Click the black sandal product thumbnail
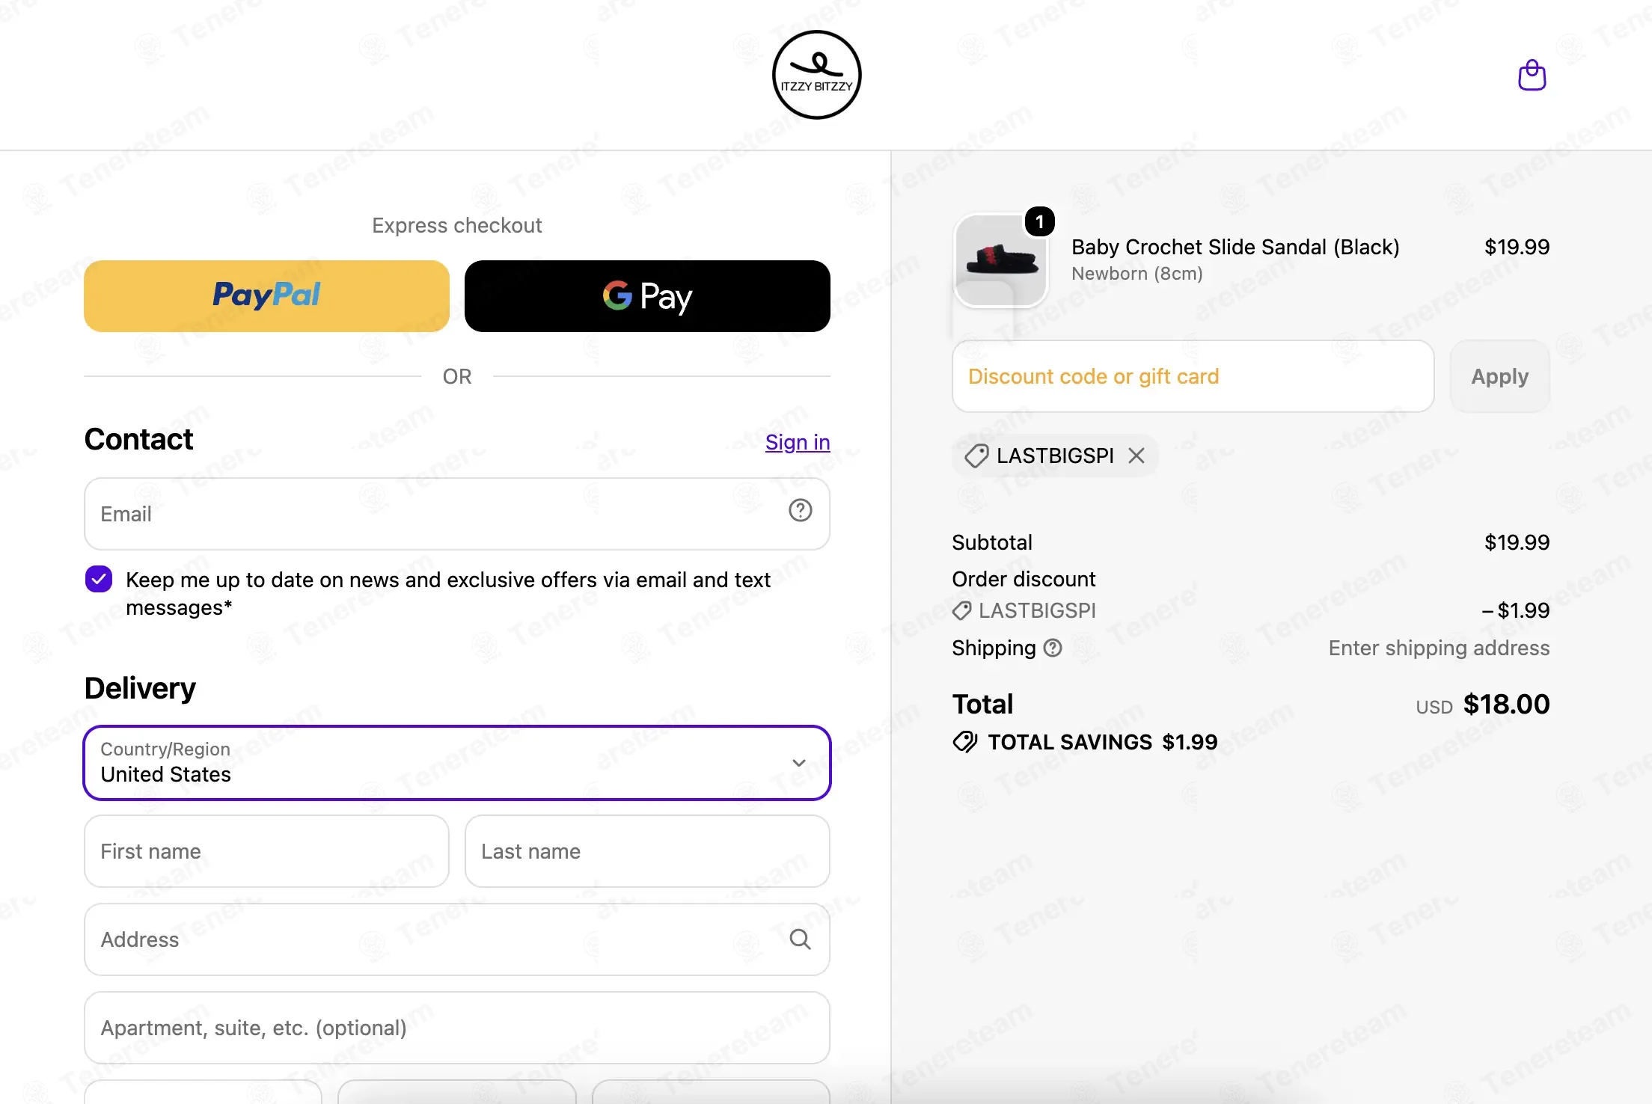Image resolution: width=1652 pixels, height=1104 pixels. point(1000,260)
